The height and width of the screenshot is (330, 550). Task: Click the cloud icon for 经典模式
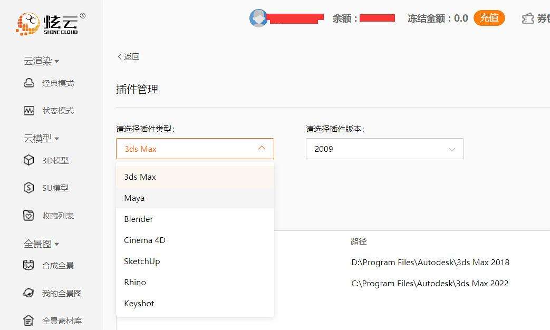[29, 83]
